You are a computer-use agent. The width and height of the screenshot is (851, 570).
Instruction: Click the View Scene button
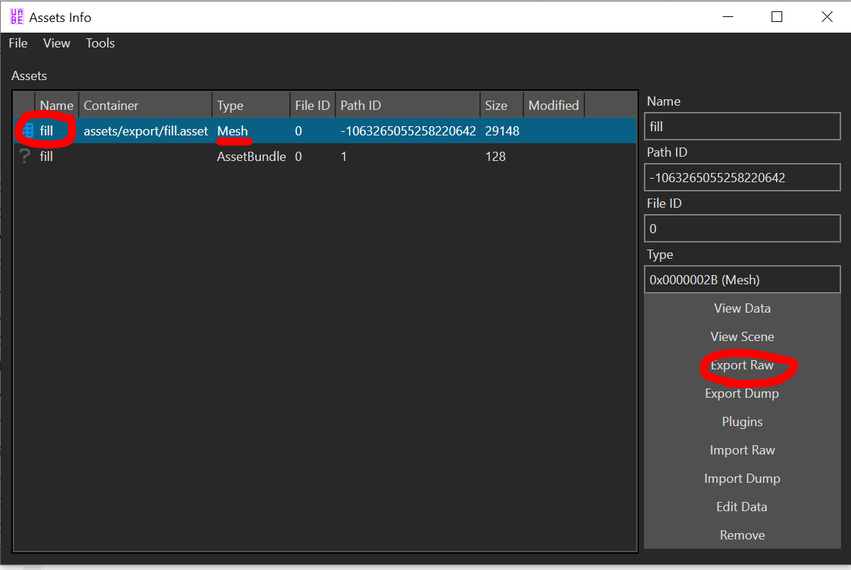click(742, 337)
